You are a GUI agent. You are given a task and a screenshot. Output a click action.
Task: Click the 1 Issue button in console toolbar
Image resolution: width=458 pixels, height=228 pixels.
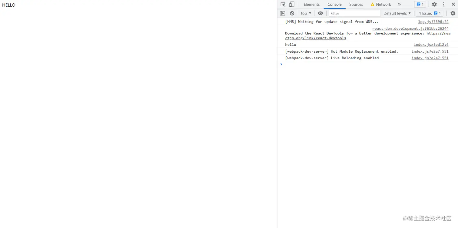[430, 13]
